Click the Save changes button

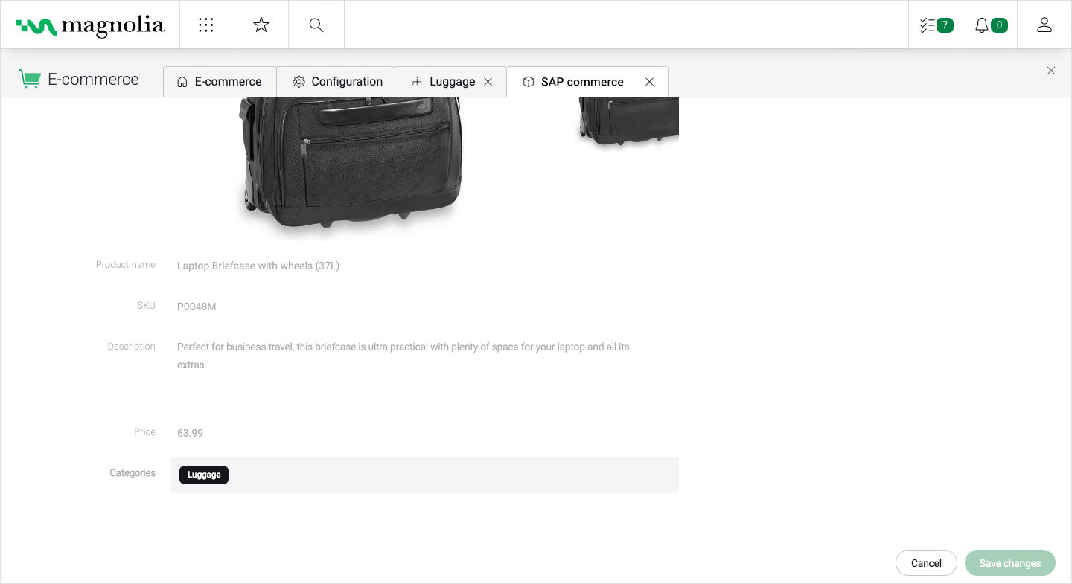[1010, 563]
